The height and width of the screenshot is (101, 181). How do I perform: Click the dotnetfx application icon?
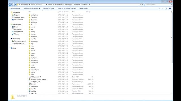pyautogui.click(x=29, y=84)
